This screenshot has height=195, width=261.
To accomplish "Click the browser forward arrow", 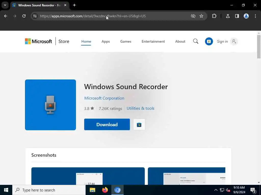I will (15, 16).
